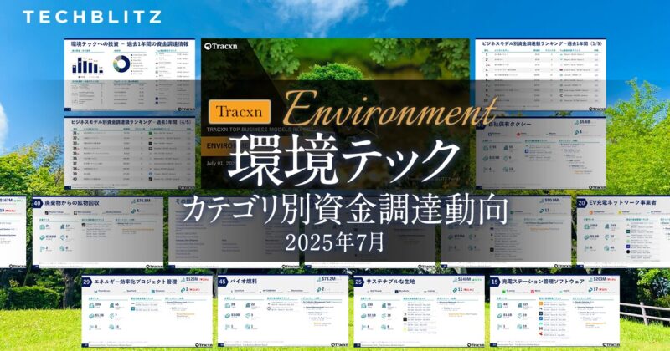Open the "廃棄物からの鉱物回収" slide thumbnail
The width and height of the screenshot is (670, 351).
pos(98,232)
